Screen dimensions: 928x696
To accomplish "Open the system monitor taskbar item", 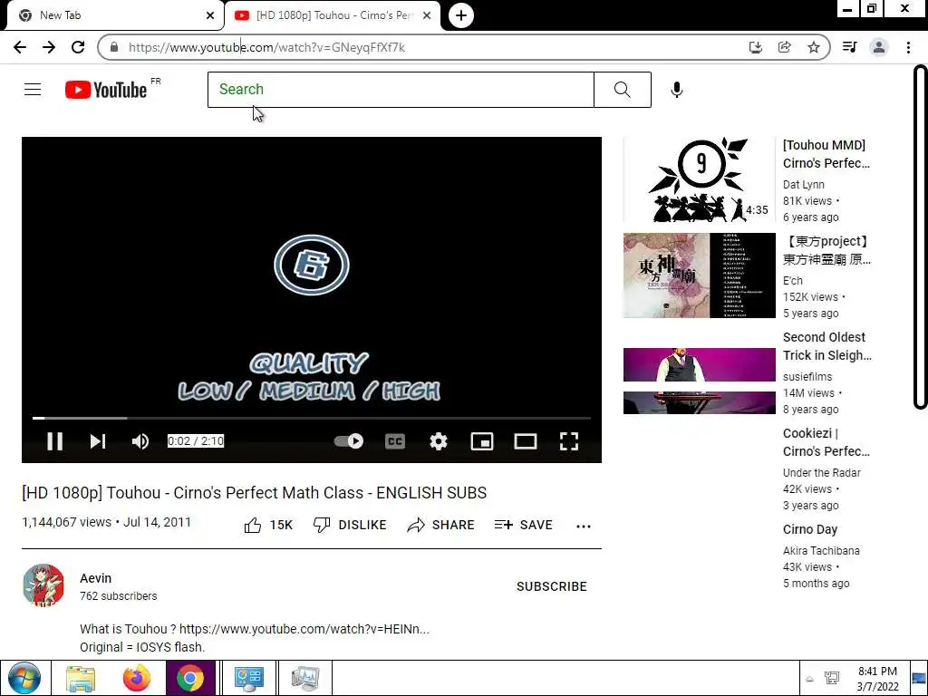I will 305,678.
